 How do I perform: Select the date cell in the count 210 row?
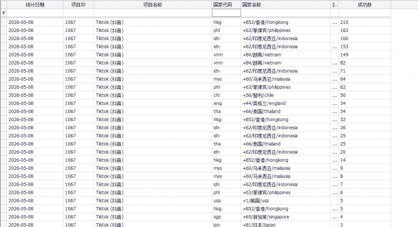click(35, 22)
